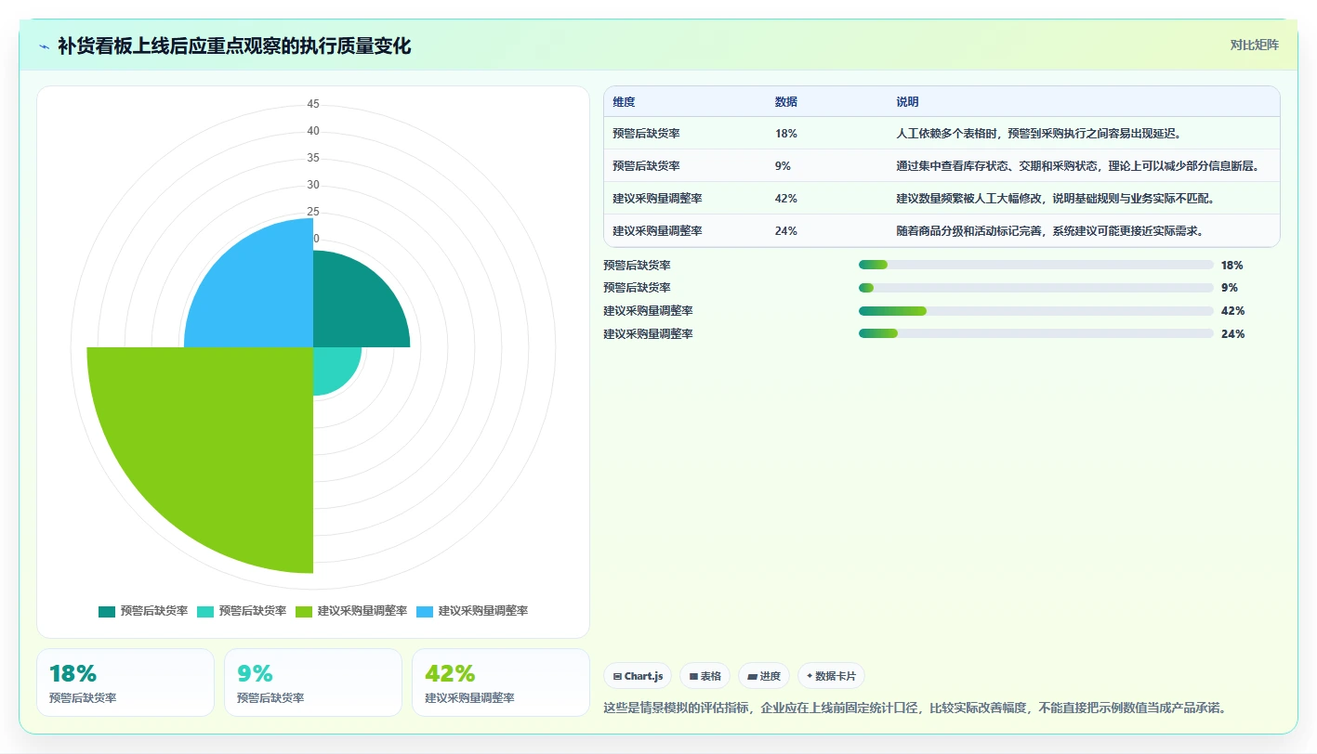
Task: Open the 18% 预警后缺货率 stat card
Action: [125, 682]
